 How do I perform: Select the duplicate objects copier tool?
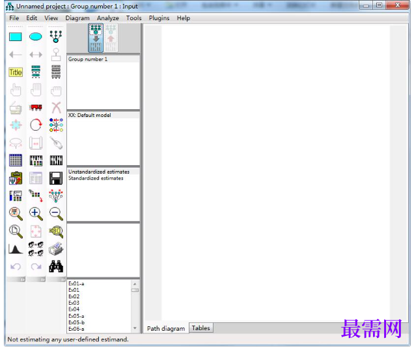(16, 107)
